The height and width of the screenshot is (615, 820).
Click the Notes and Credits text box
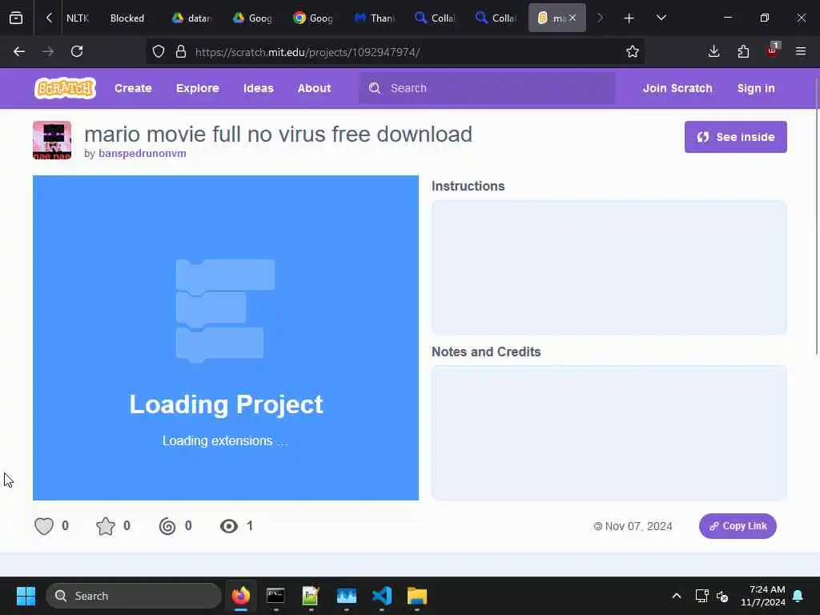coord(609,432)
